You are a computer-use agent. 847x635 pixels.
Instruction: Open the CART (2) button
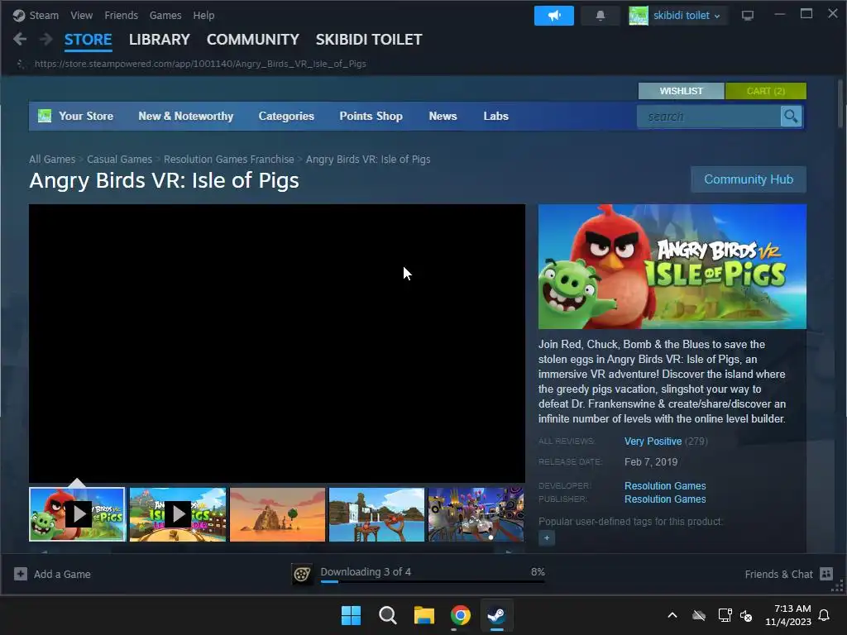click(x=765, y=91)
